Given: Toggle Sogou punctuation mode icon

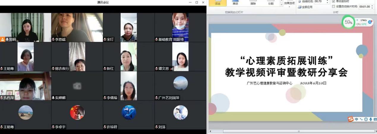Looking at the screenshot, I should point(361,119).
